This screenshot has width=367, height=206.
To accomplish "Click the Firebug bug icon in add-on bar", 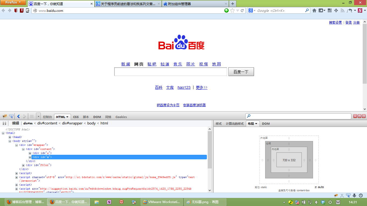I will click(336, 196).
